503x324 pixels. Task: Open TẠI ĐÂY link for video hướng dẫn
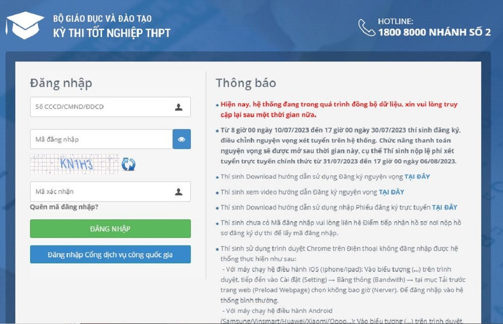(391, 192)
